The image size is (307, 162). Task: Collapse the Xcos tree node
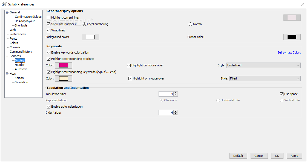click(x=7, y=74)
